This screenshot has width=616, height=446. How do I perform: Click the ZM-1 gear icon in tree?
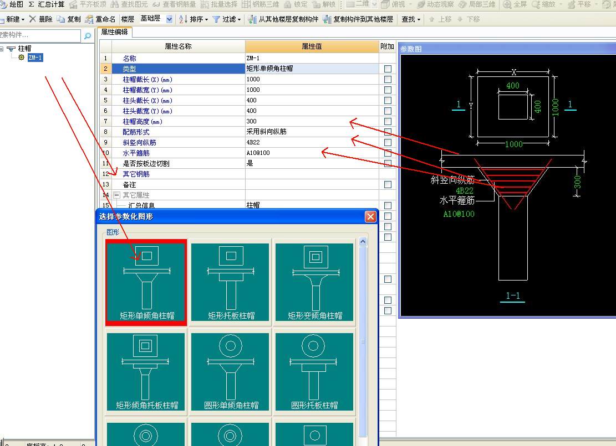tap(21, 58)
